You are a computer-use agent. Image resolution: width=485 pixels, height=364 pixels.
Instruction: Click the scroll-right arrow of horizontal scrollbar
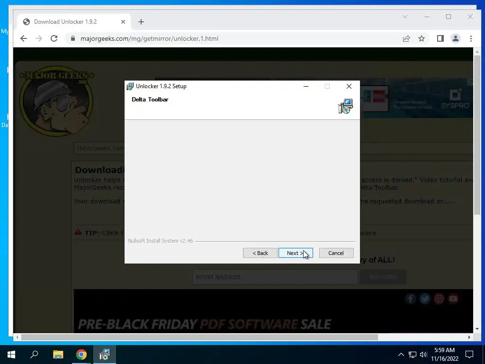pos(469,337)
